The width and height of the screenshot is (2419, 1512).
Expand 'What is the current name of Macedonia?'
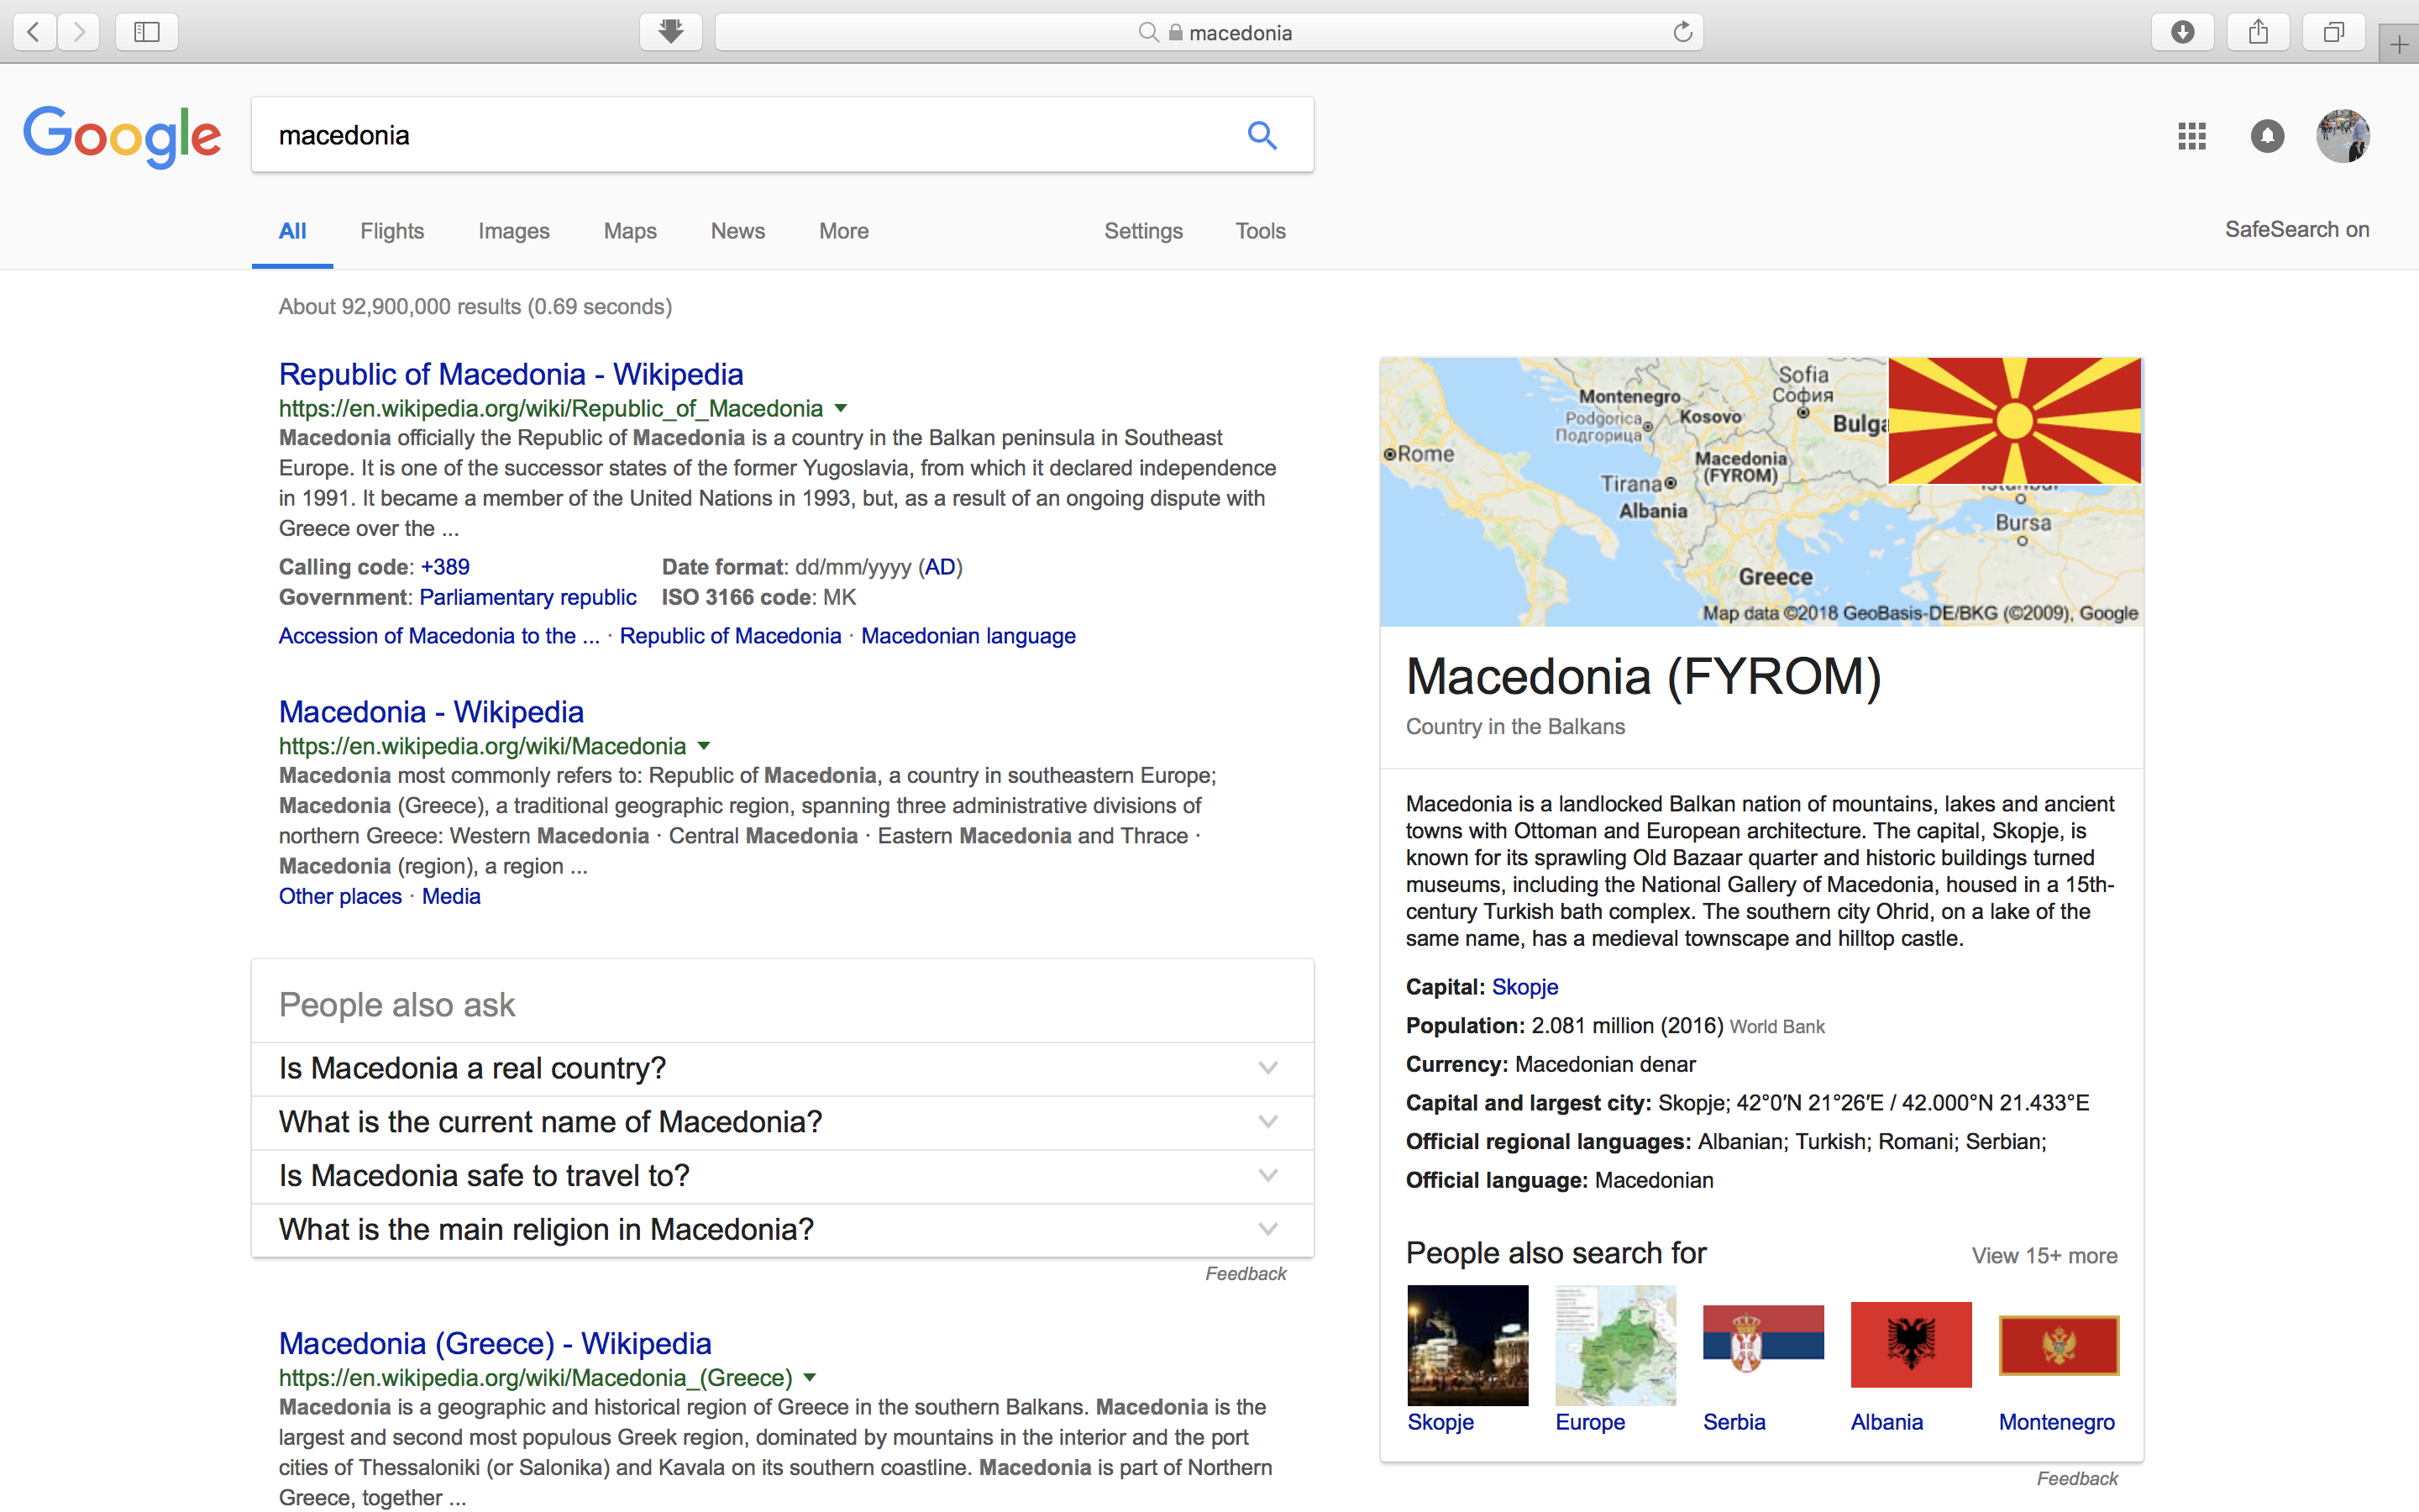(x=783, y=1122)
